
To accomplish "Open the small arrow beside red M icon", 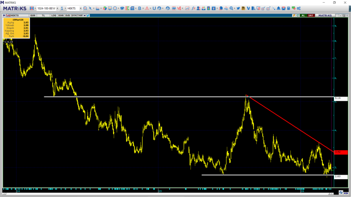I will (182, 9).
